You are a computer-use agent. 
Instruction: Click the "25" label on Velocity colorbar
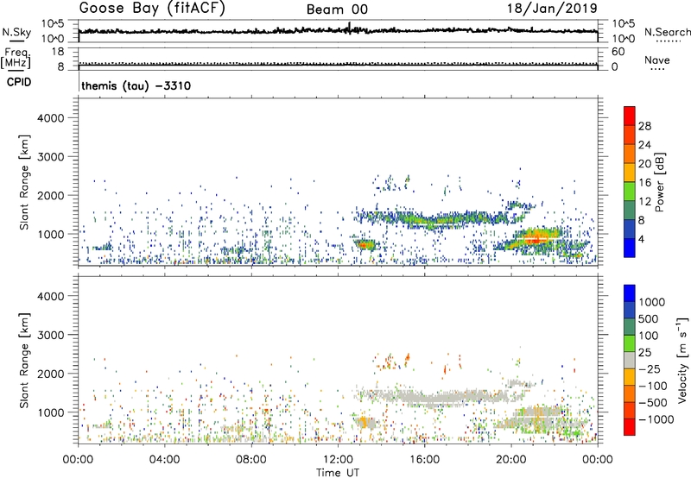[645, 352]
